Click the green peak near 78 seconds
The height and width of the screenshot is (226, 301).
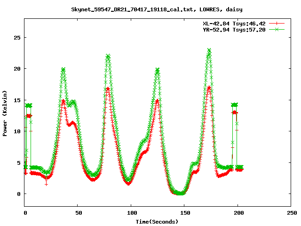(108, 56)
